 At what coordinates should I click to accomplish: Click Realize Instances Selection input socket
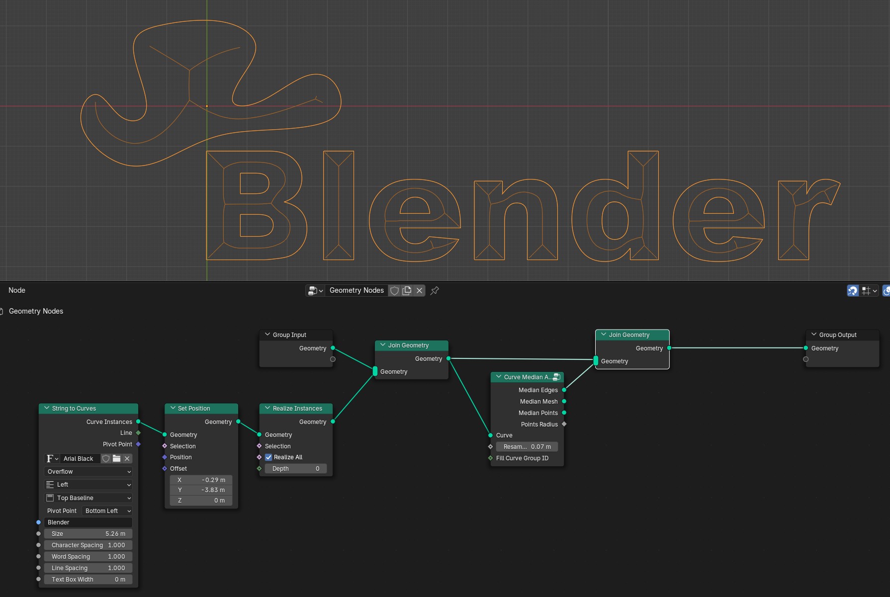[259, 446]
